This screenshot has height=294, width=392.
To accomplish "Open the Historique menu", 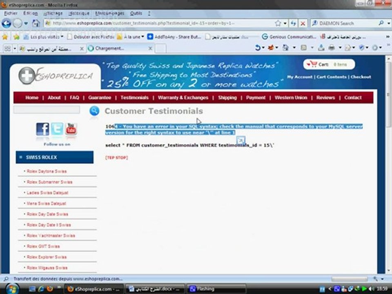I will click(79, 13).
